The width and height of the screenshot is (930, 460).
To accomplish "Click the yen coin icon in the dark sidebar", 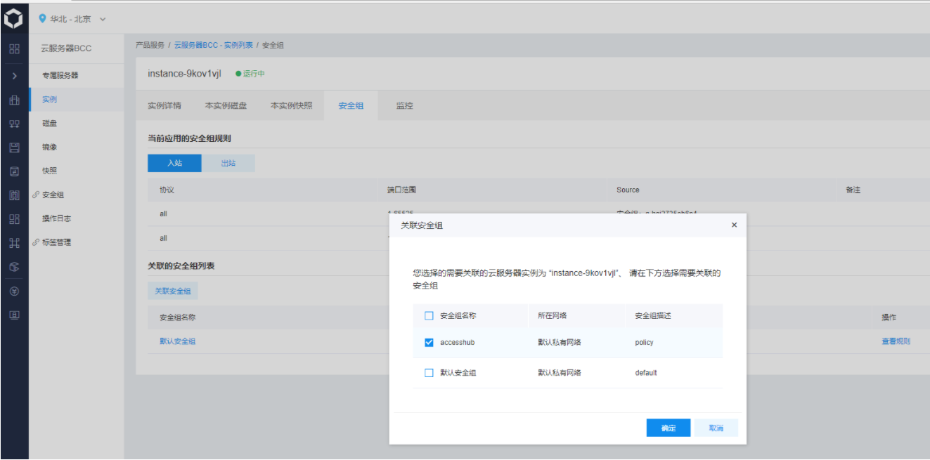I will point(14,291).
